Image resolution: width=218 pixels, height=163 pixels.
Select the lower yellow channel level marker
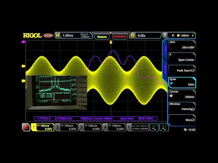(x=24, y=81)
